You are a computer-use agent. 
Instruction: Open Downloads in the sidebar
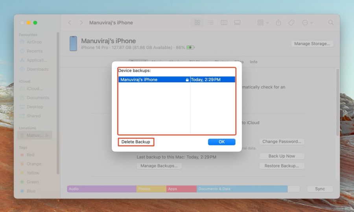coord(34,69)
